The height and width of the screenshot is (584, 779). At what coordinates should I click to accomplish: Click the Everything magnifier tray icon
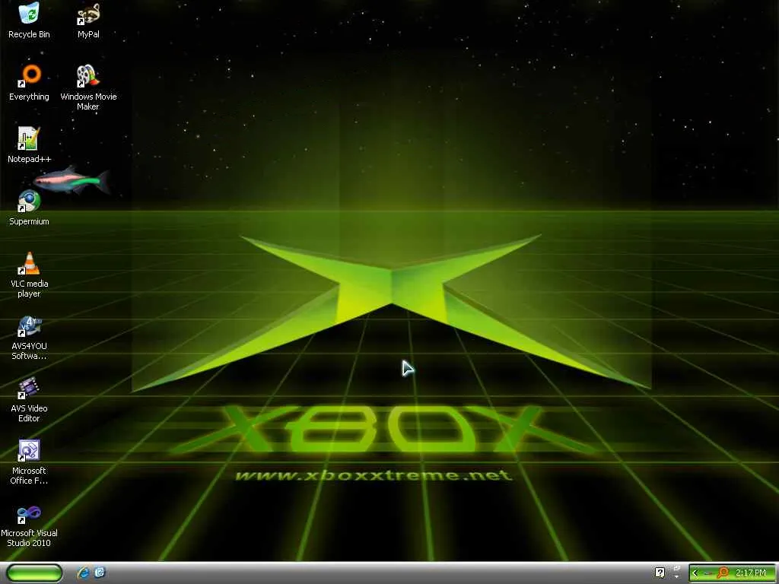723,573
